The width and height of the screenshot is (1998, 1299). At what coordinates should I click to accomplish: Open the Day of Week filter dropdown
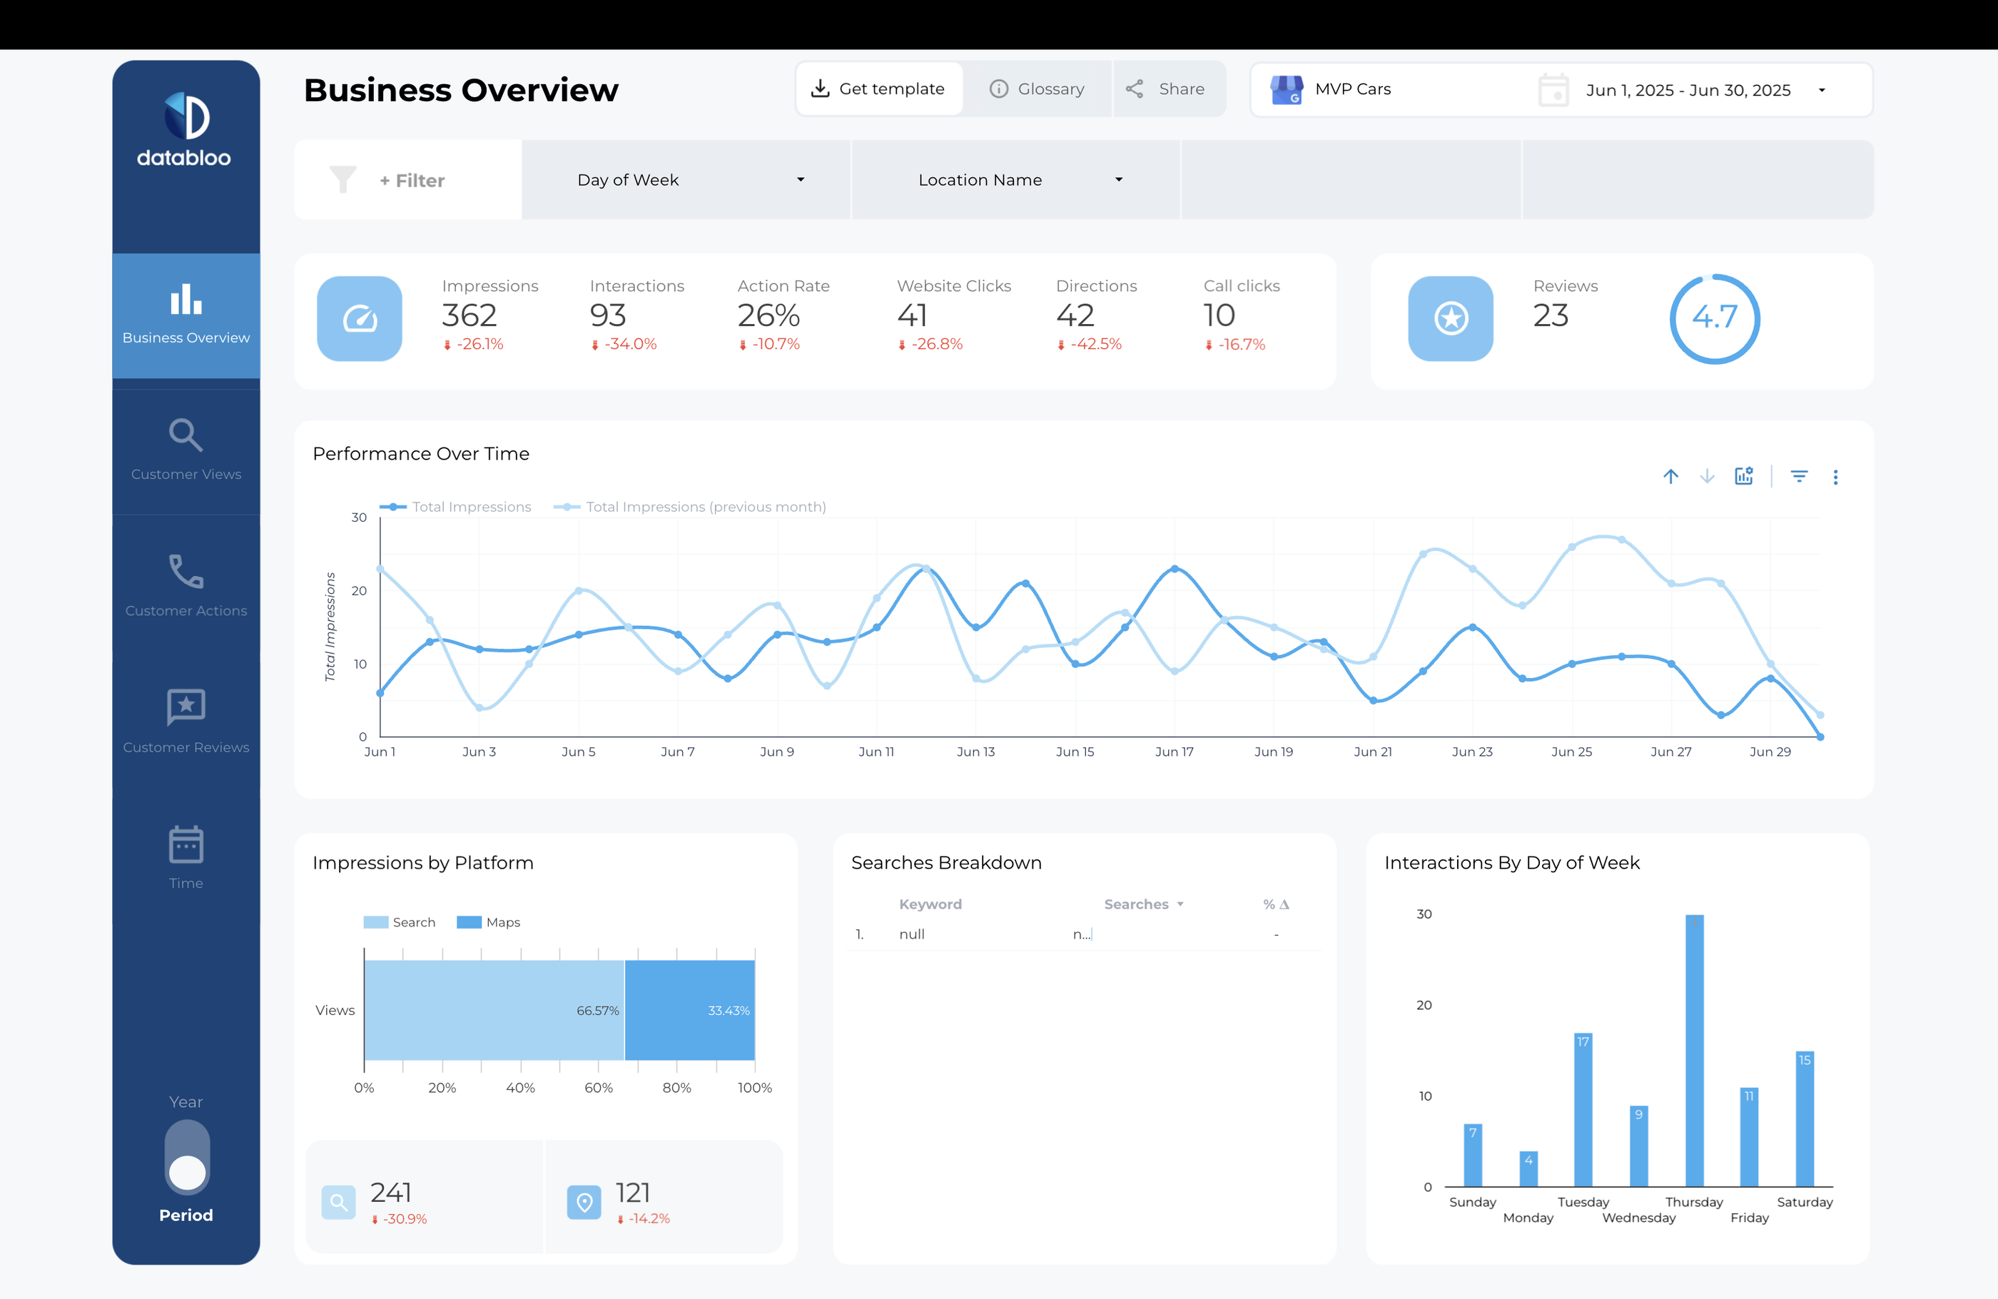point(686,179)
